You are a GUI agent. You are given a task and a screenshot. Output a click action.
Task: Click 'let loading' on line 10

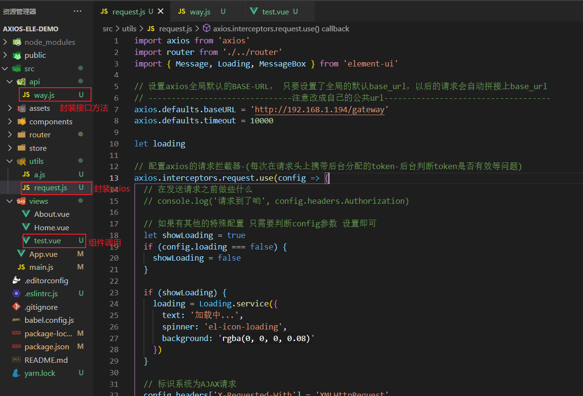click(x=159, y=144)
